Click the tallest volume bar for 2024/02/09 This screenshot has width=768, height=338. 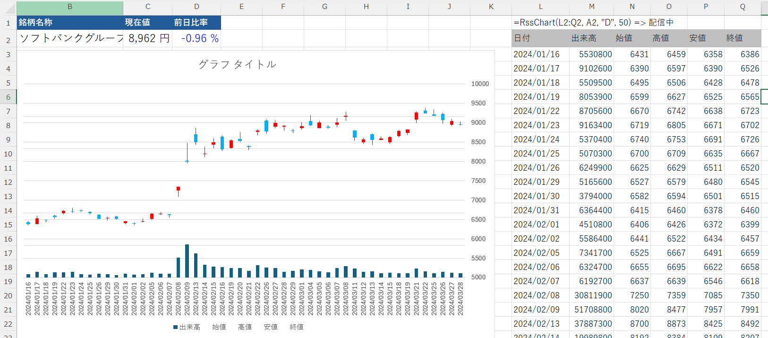(x=187, y=261)
